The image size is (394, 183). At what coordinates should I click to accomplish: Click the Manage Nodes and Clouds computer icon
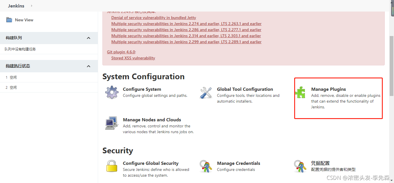coord(112,123)
